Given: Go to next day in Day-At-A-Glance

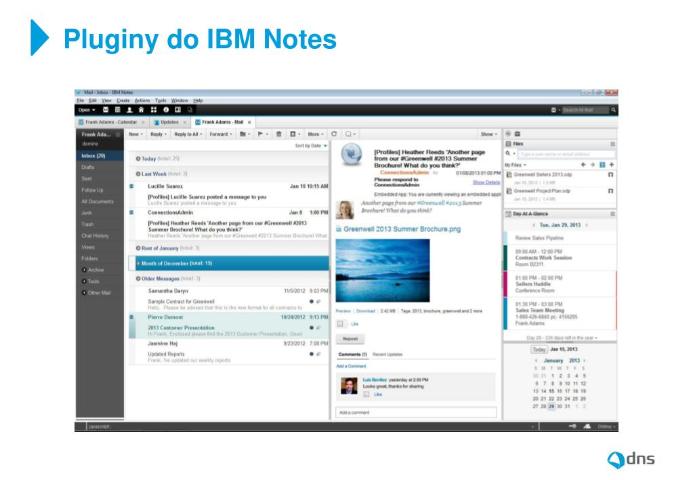Looking at the screenshot, I should point(587,225).
